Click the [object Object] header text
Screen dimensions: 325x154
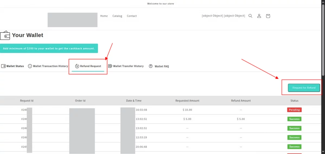(x=223, y=16)
